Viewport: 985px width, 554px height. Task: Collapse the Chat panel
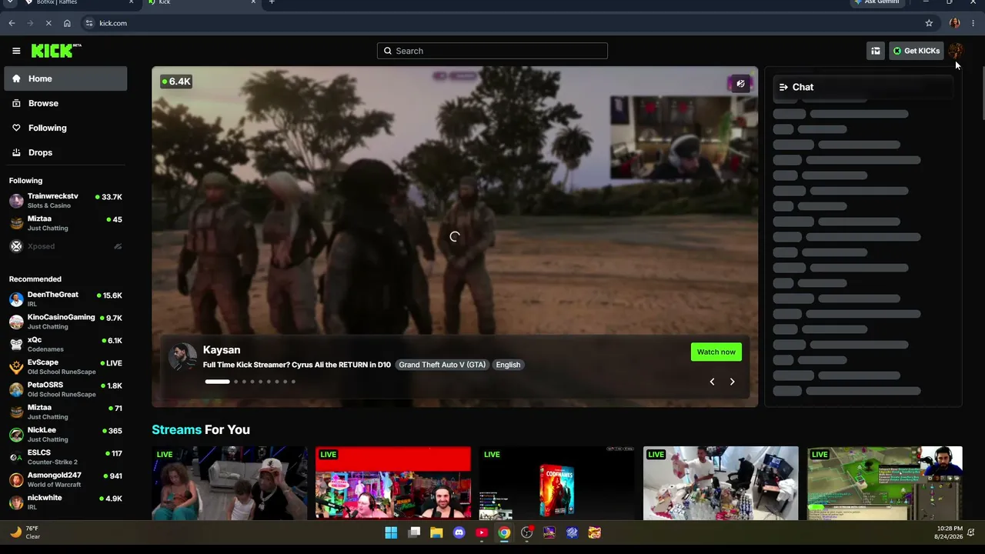coord(783,87)
